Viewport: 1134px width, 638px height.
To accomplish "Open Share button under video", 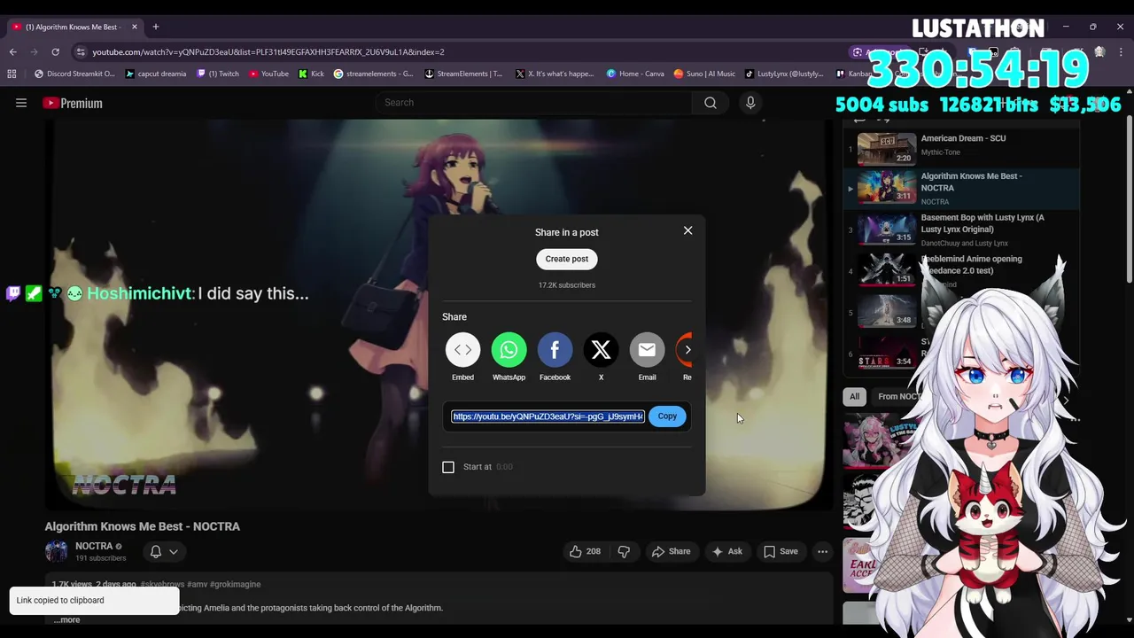I will 671,551.
